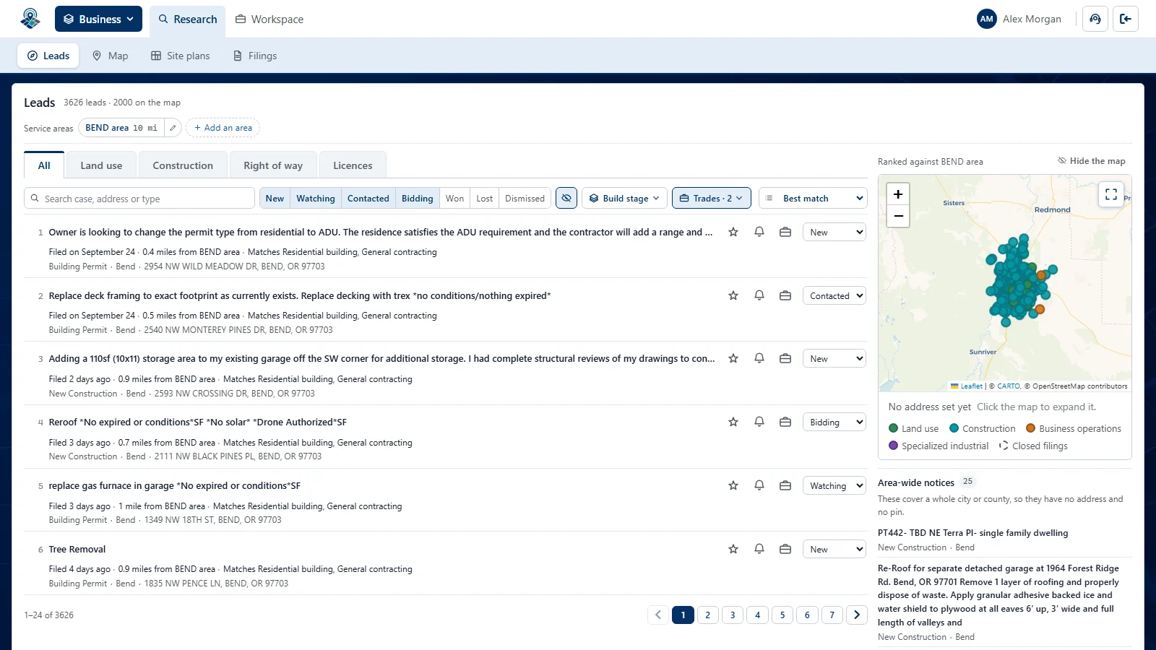Star the Tree Removal lead
This screenshot has width=1156, height=650.
tap(733, 549)
